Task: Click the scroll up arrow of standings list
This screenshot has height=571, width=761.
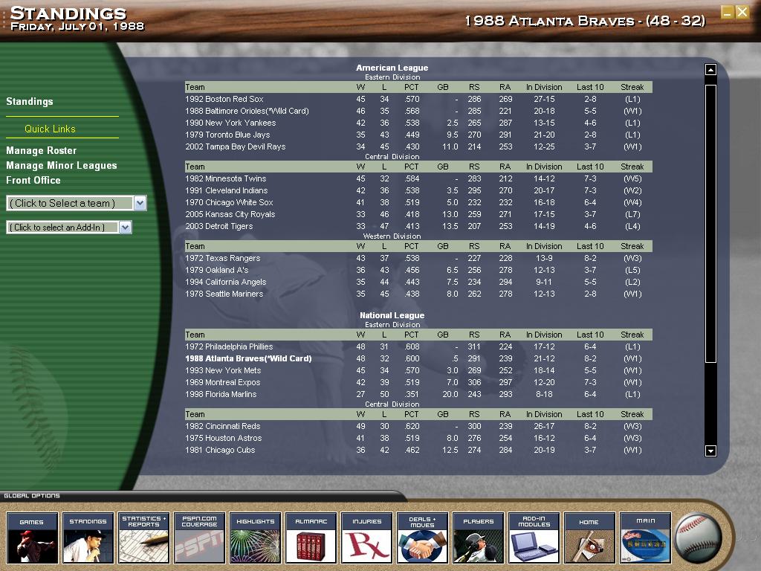Action: tap(710, 70)
